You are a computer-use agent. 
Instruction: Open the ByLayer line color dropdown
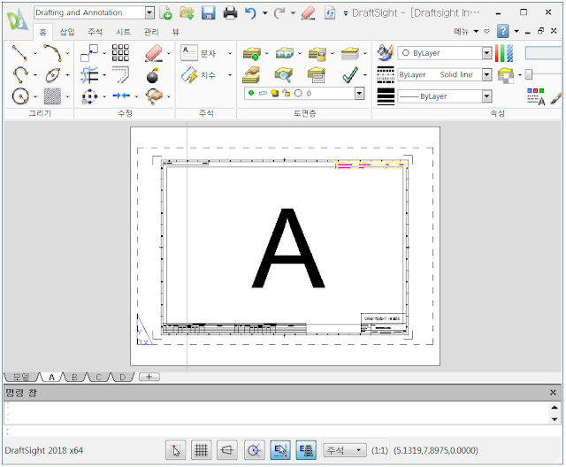tap(487, 53)
